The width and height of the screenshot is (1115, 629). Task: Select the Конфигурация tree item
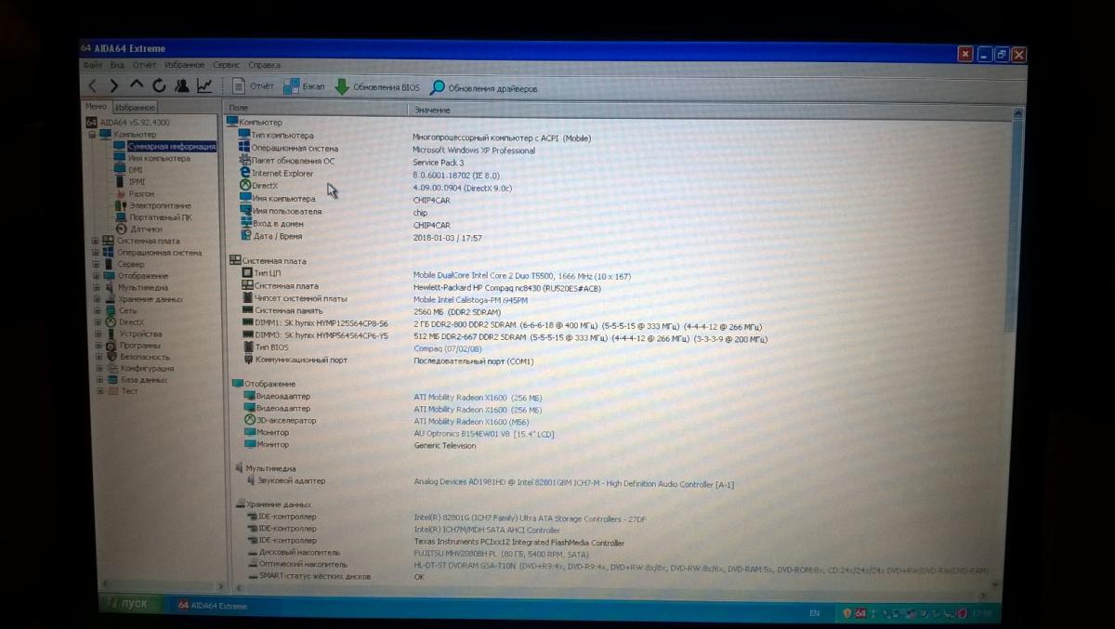(148, 368)
